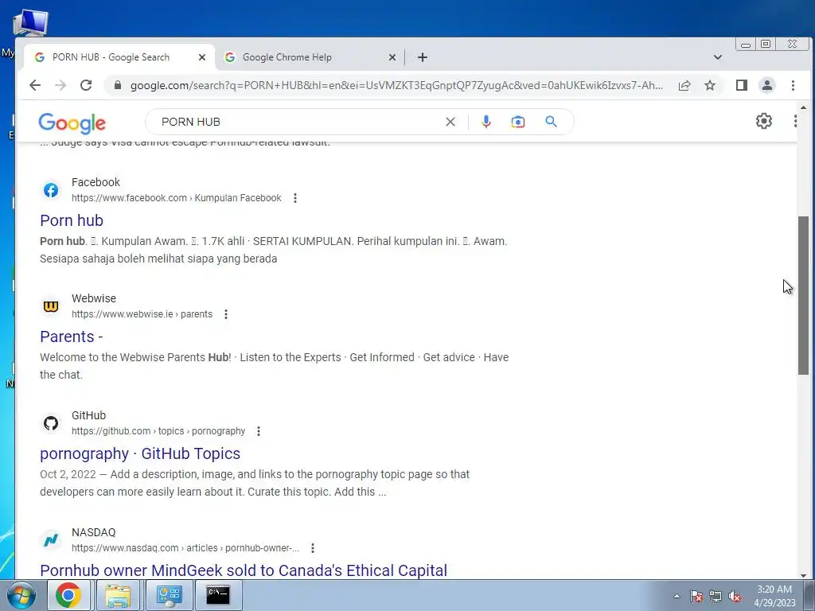
Task: Open more options for NASDAQ result
Action: 313,548
